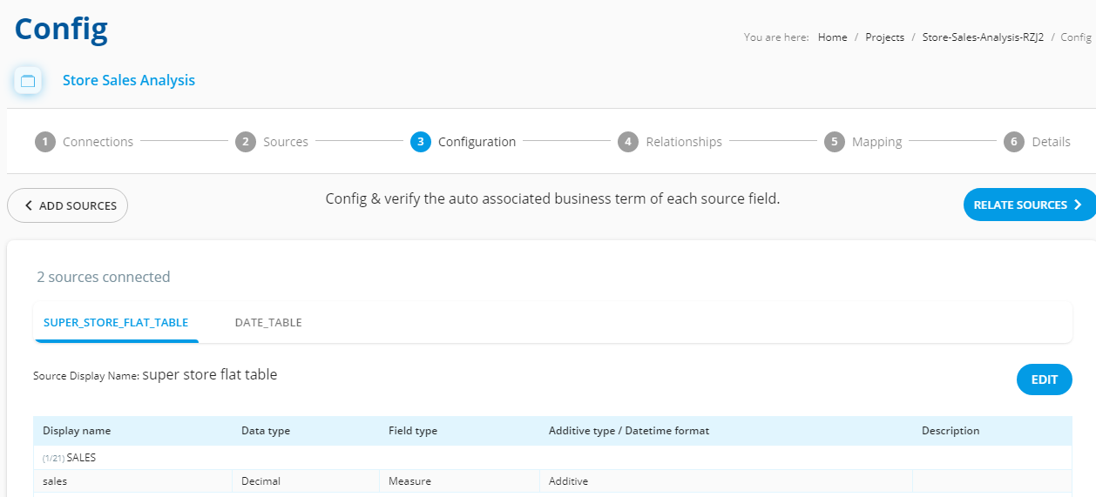Click step 2 Sources circle icon
The width and height of the screenshot is (1096, 497).
pyautogui.click(x=246, y=142)
